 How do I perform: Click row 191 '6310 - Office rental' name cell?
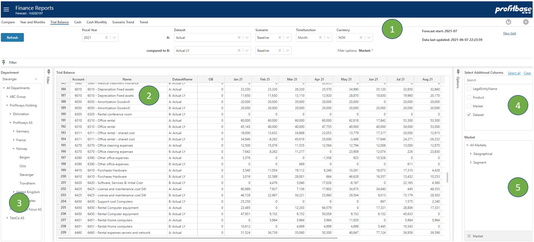127,120
